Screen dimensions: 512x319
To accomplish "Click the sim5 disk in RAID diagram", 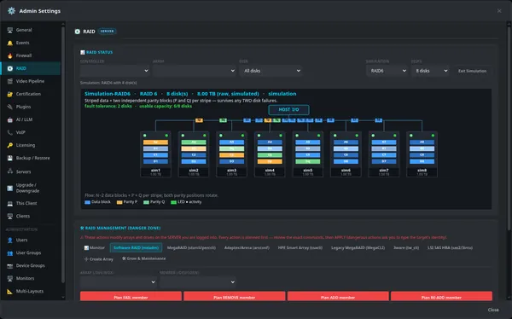I will (x=307, y=154).
